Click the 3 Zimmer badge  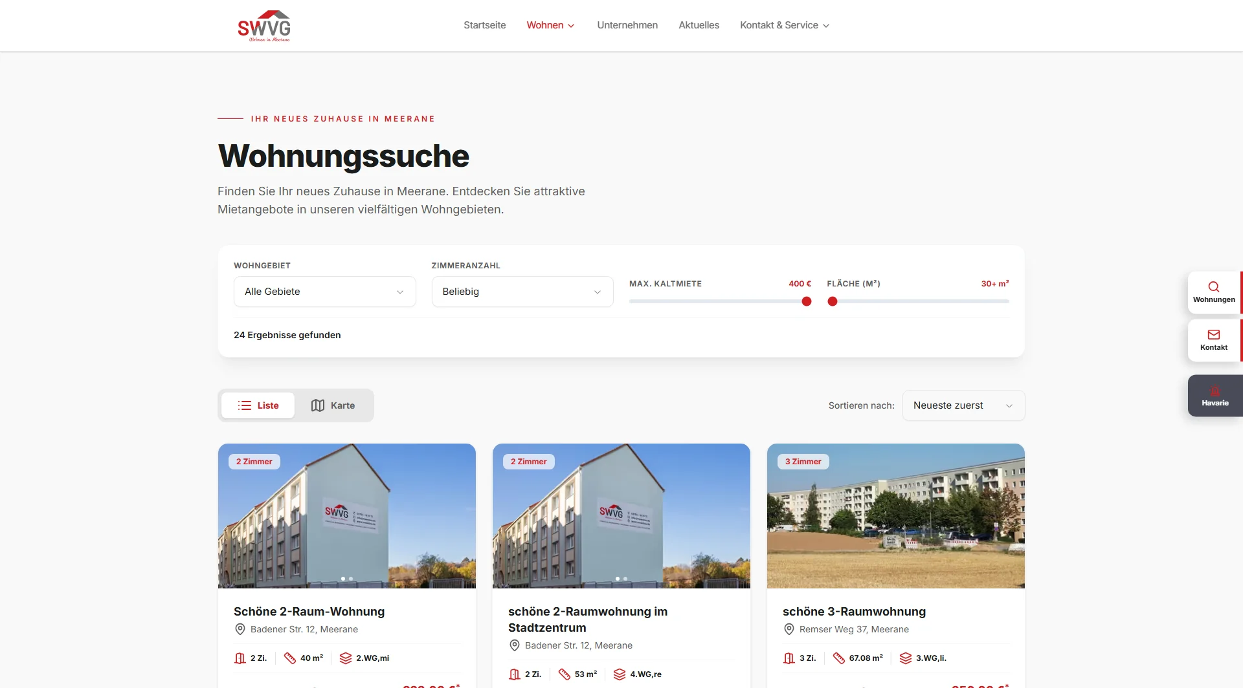(803, 462)
